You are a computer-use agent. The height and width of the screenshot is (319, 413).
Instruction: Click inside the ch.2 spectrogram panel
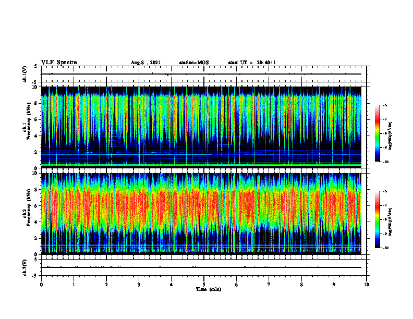pyautogui.click(x=201, y=214)
